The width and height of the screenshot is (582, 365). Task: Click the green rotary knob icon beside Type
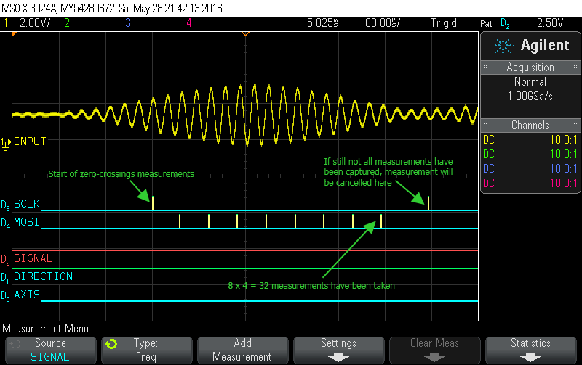point(111,344)
